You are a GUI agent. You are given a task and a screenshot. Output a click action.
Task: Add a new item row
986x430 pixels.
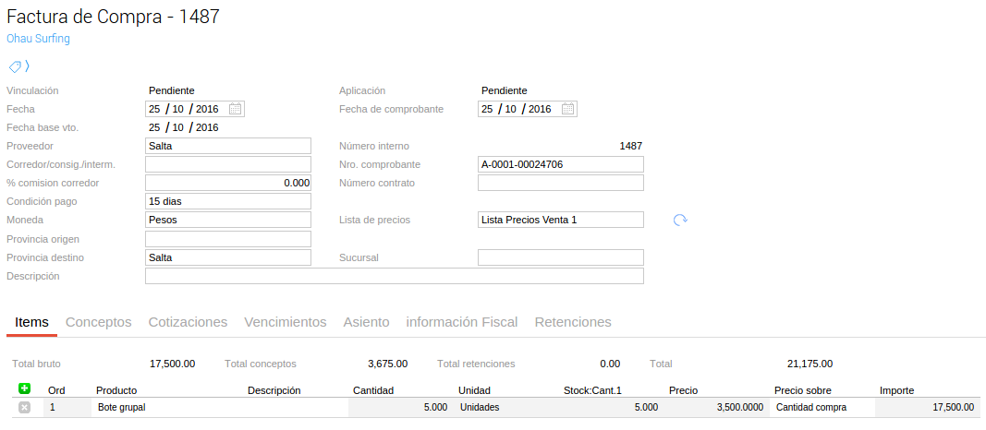coord(25,389)
